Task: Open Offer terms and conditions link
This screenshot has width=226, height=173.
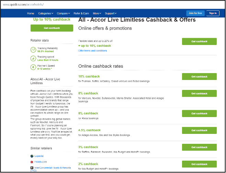Action: pos(92,51)
